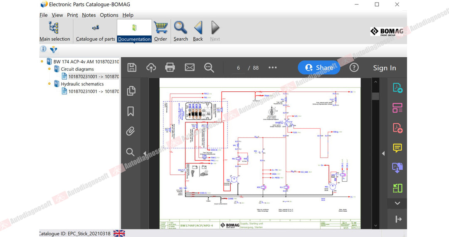
Task: Select the Documentation toolbar tab
Action: point(134,32)
